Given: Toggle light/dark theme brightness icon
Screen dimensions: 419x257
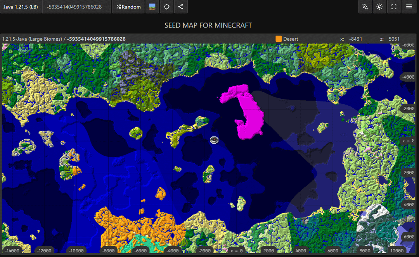Looking at the screenshot, I should [x=379, y=7].
